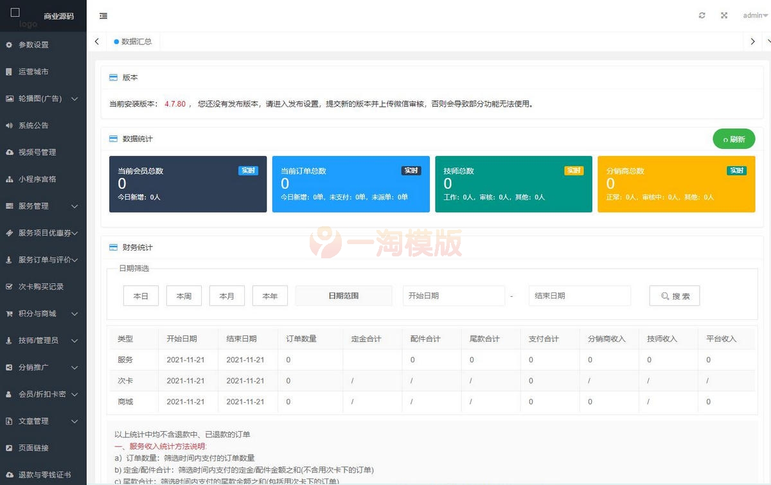Viewport: 771px width, 485px height.
Task: Select the 参数设置 settings icon in sidebar
Action: [x=9, y=45]
